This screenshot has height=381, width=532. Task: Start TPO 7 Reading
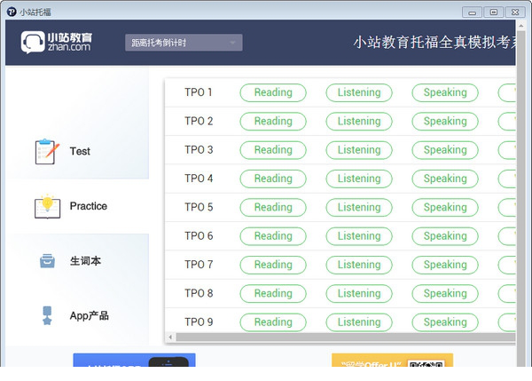pos(273,265)
